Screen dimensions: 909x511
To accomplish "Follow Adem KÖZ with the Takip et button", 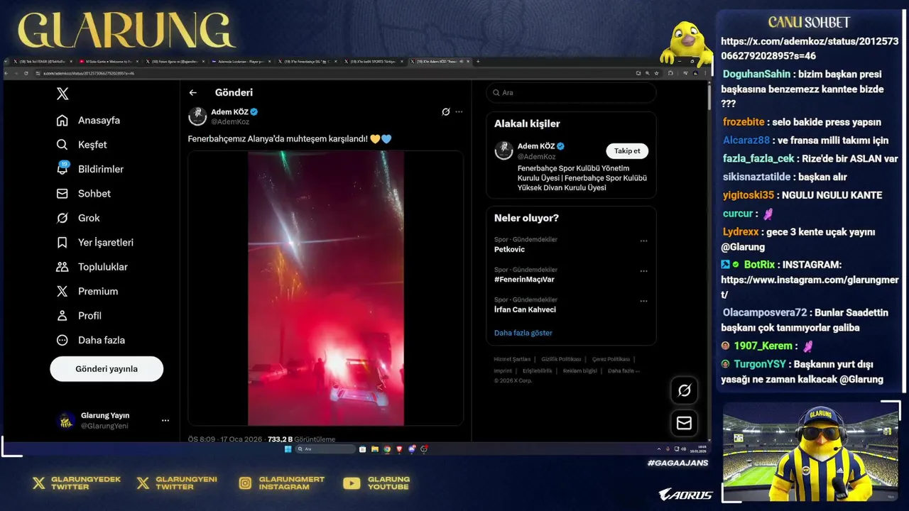I will coord(627,151).
